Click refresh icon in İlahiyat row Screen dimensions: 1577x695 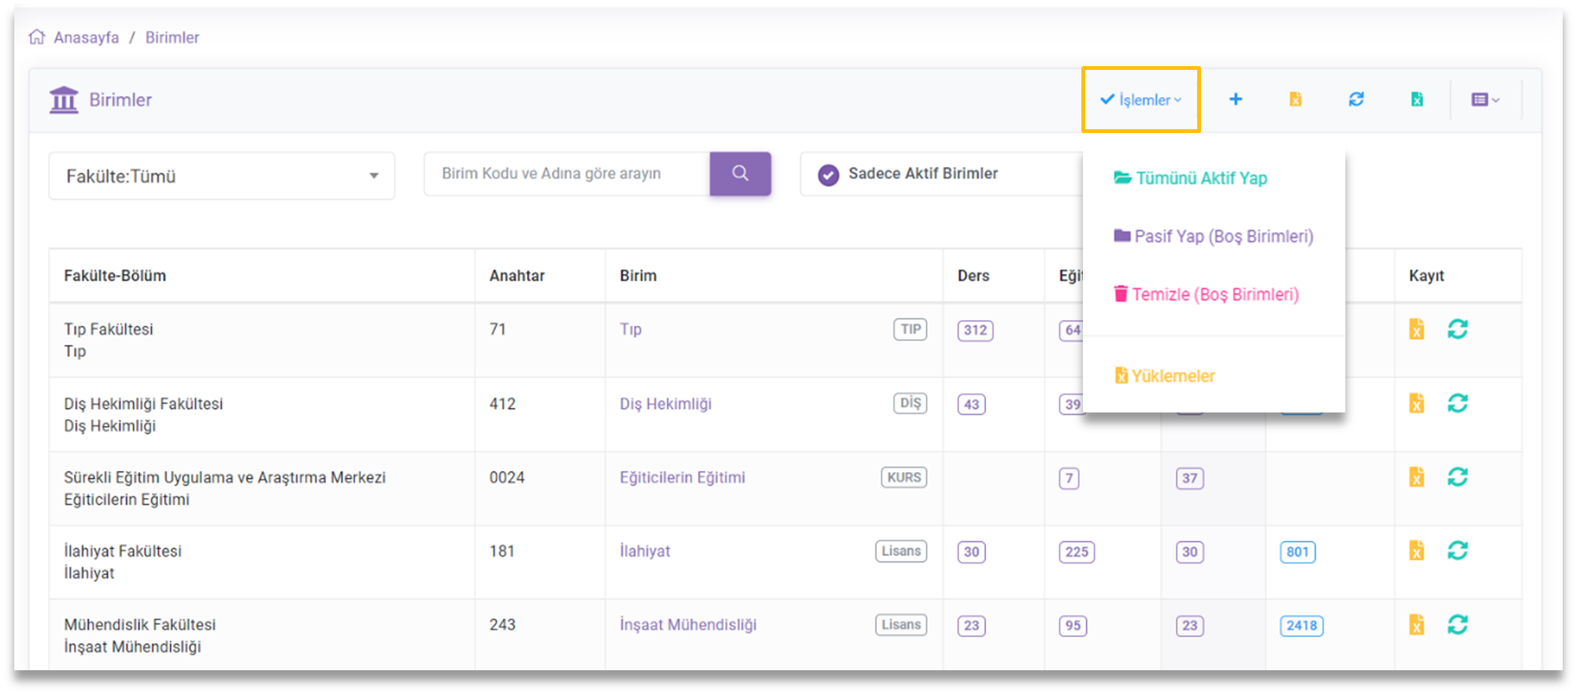coord(1457,551)
